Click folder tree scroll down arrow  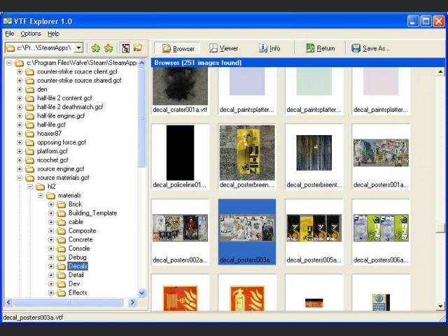pos(142,293)
